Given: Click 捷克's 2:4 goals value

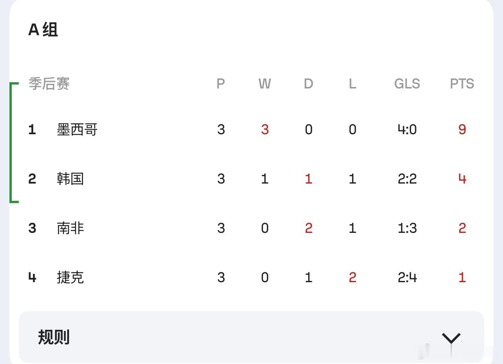Looking at the screenshot, I should tap(407, 278).
